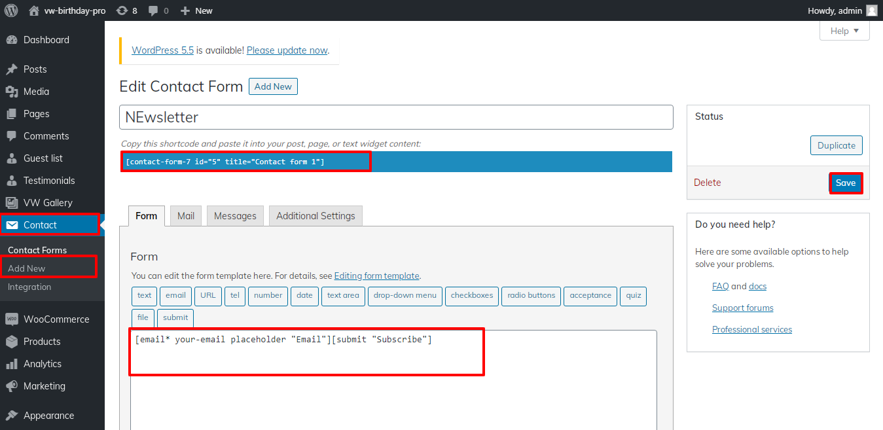Click the admin user avatar
Screen dimensions: 883x430
tap(871, 10)
